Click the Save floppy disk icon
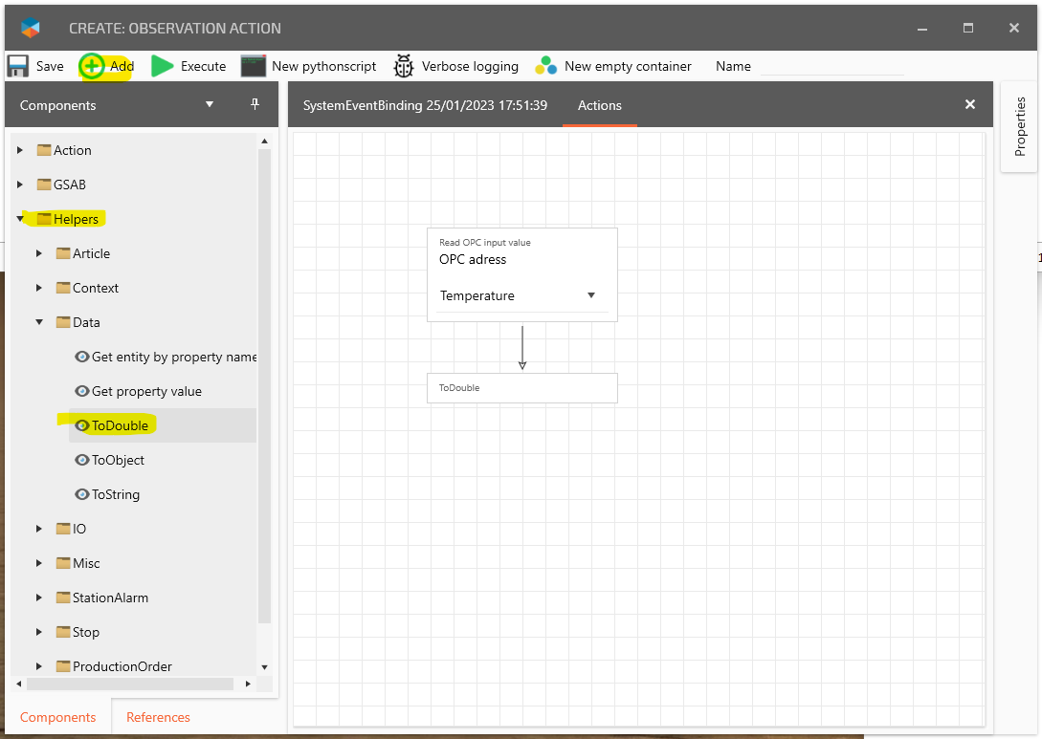The width and height of the screenshot is (1042, 739). (x=18, y=66)
